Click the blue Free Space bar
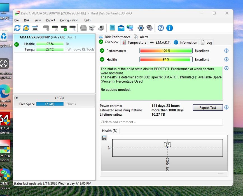This screenshot has width=243, height=196. coord(50,104)
